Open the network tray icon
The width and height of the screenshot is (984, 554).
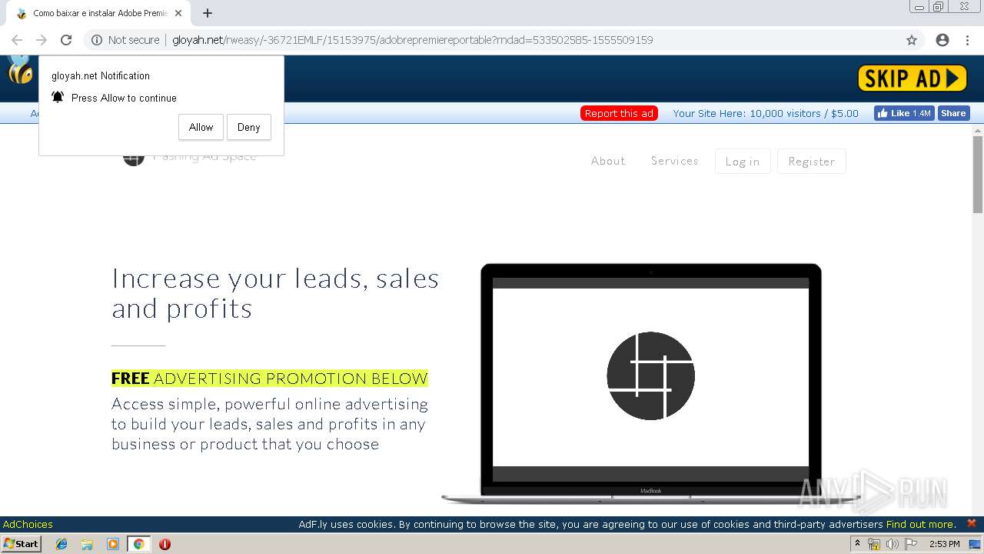pyautogui.click(x=874, y=545)
